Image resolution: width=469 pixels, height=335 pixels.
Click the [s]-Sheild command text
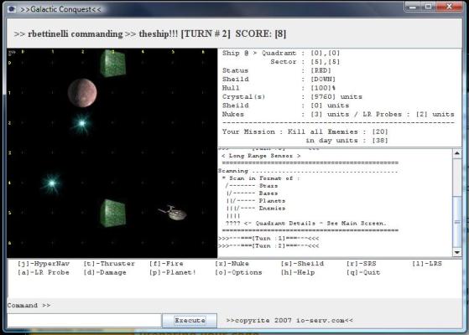pos(302,264)
